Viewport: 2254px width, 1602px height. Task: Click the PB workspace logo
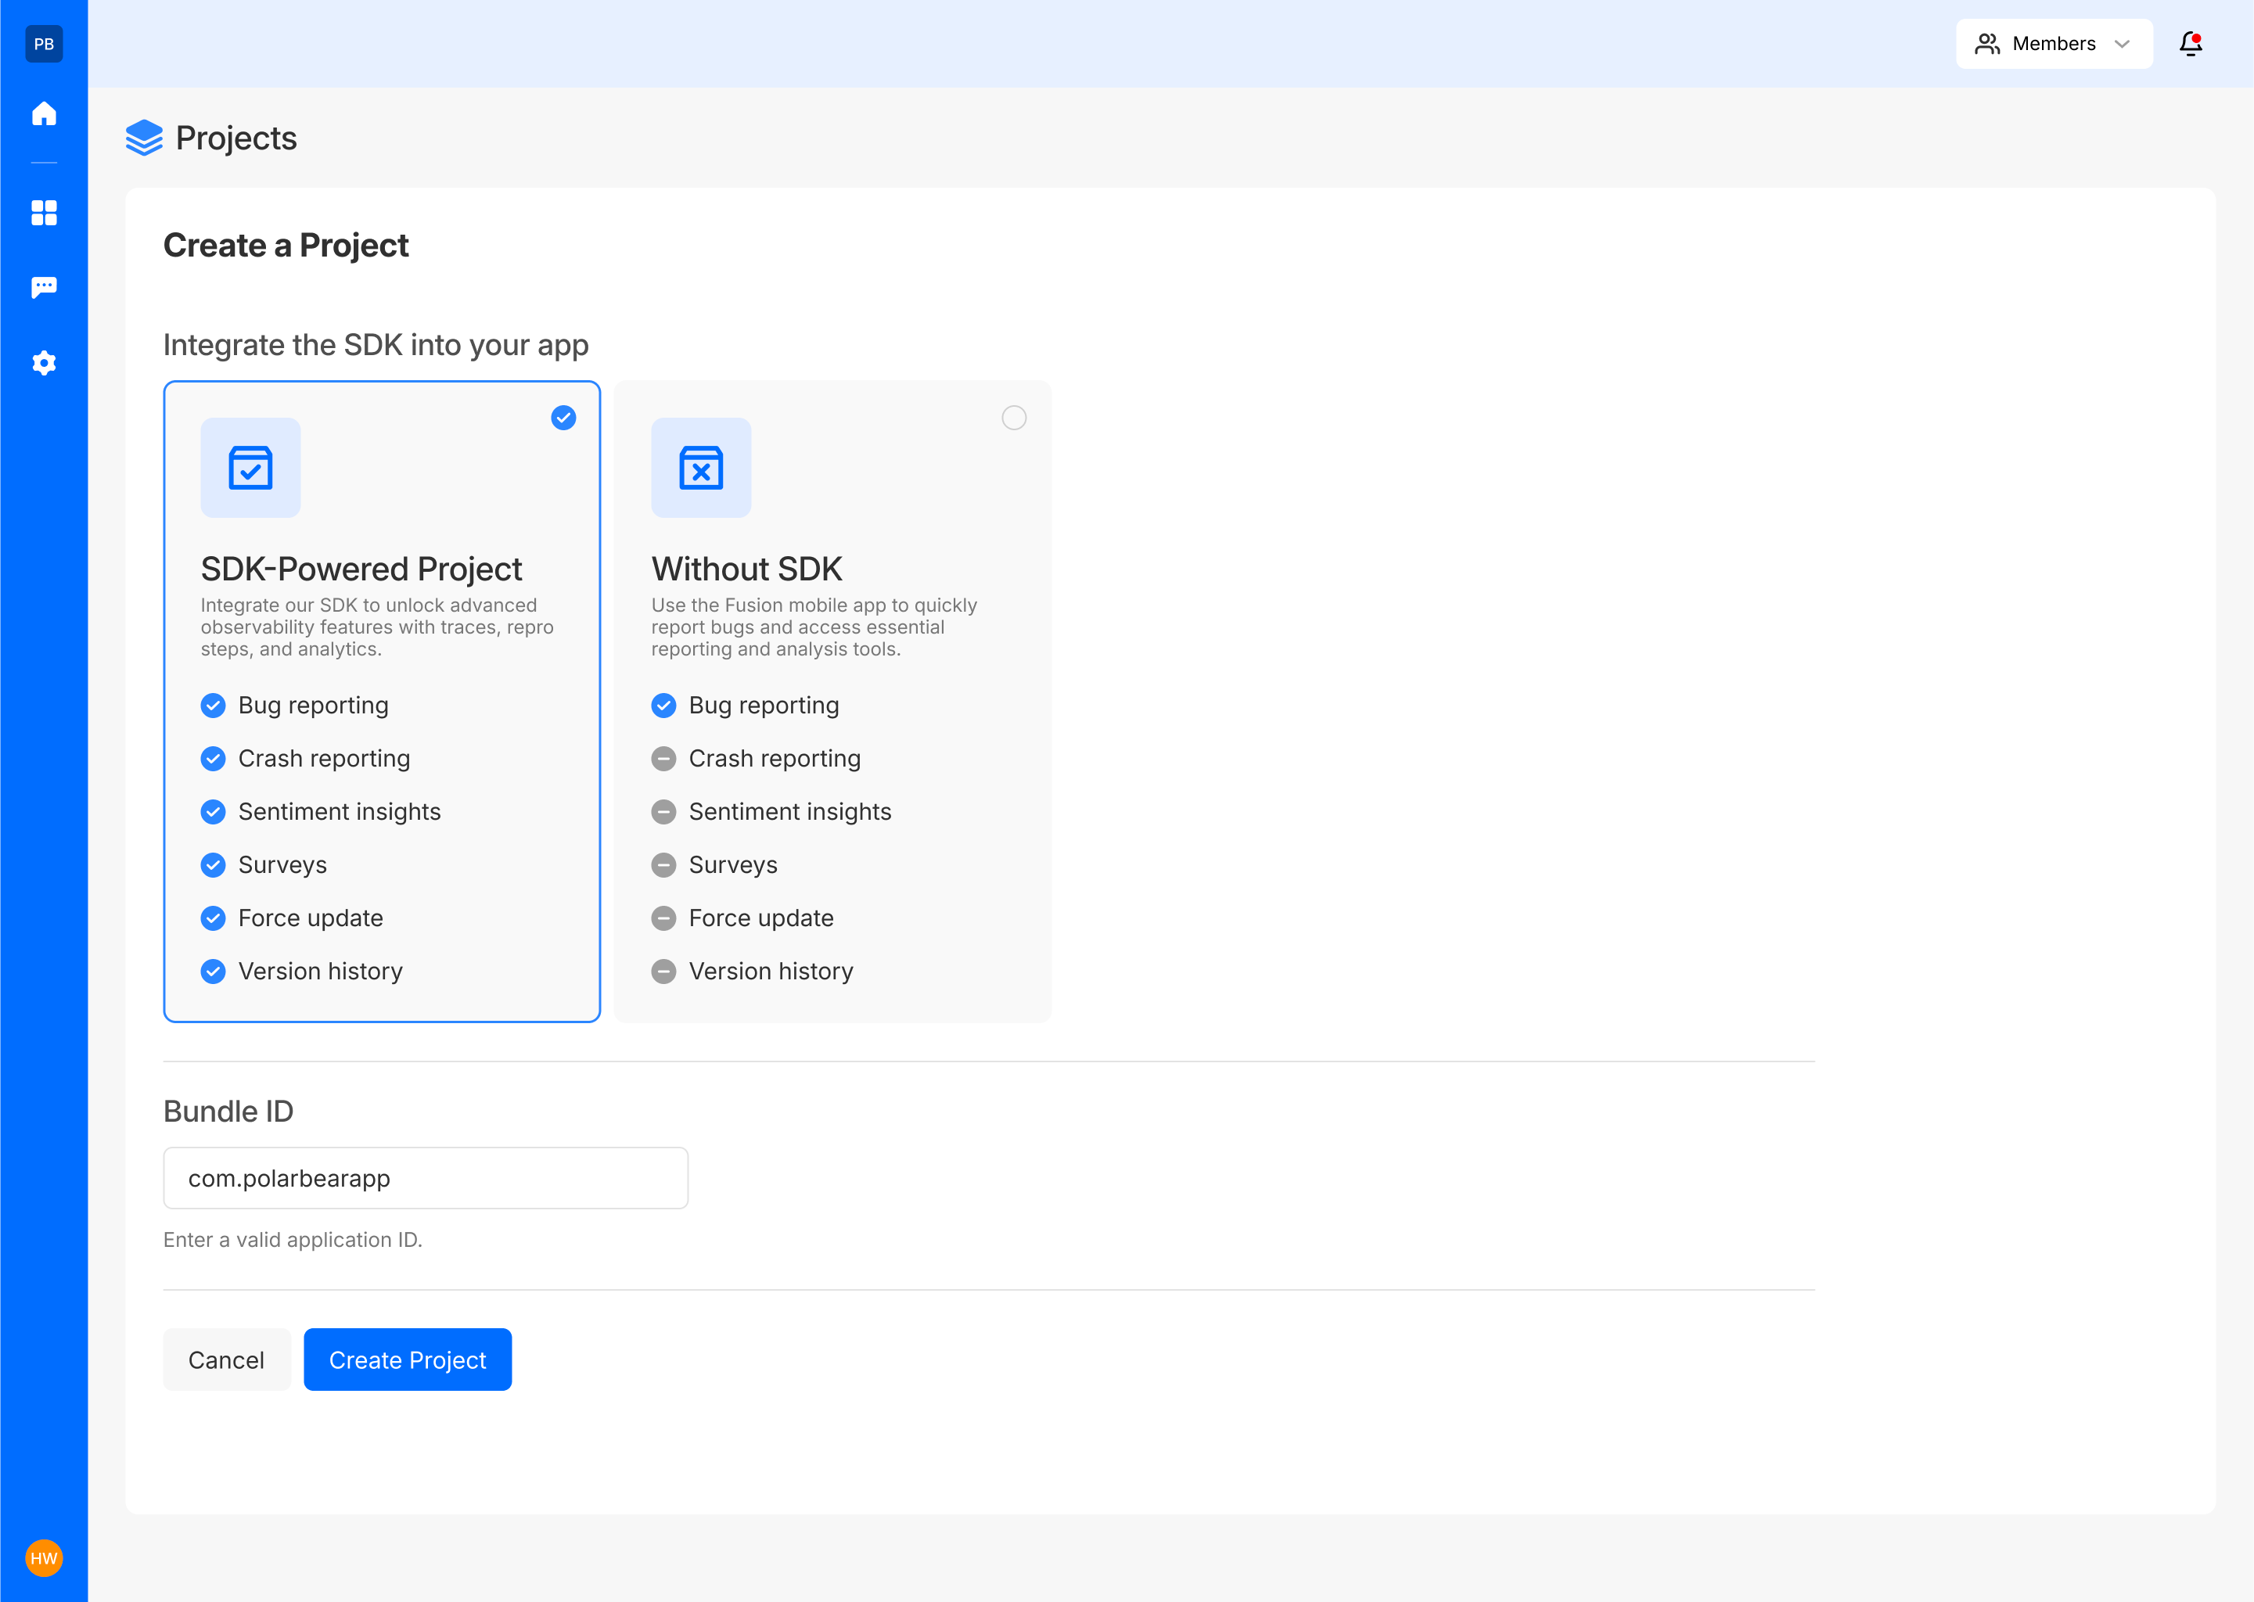(43, 43)
